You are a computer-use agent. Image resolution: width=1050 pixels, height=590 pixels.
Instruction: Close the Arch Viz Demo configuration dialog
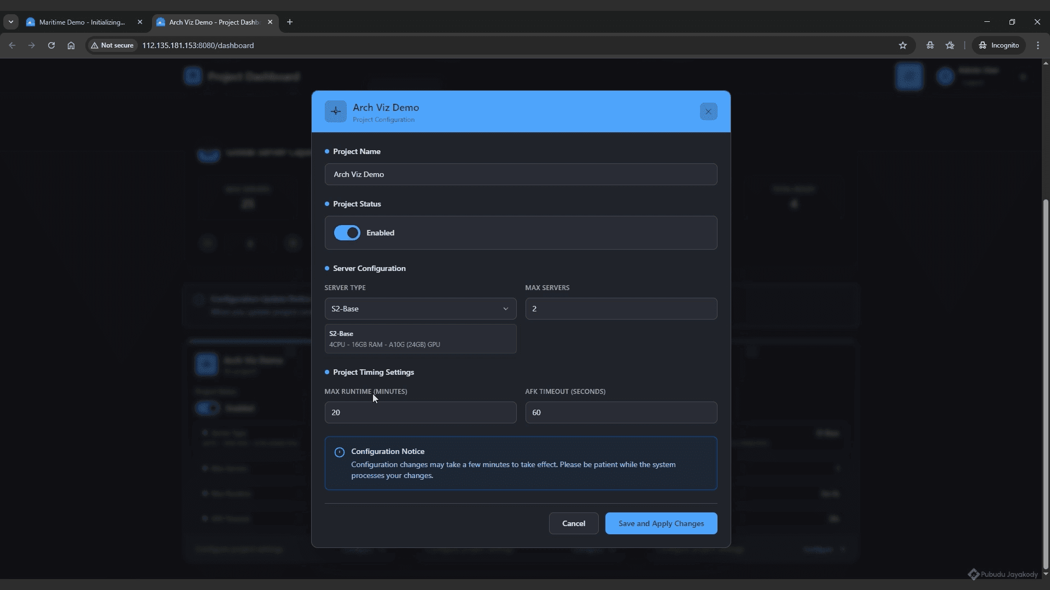click(x=708, y=111)
